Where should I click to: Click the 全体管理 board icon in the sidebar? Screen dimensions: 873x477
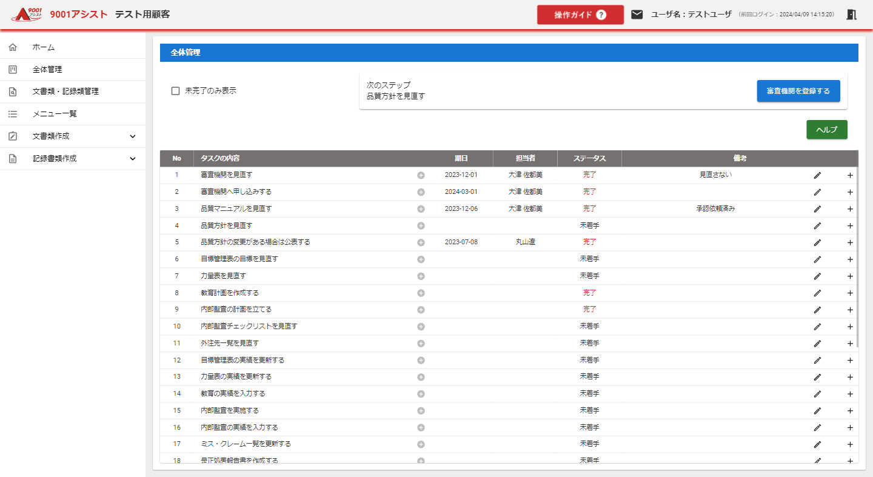point(12,69)
